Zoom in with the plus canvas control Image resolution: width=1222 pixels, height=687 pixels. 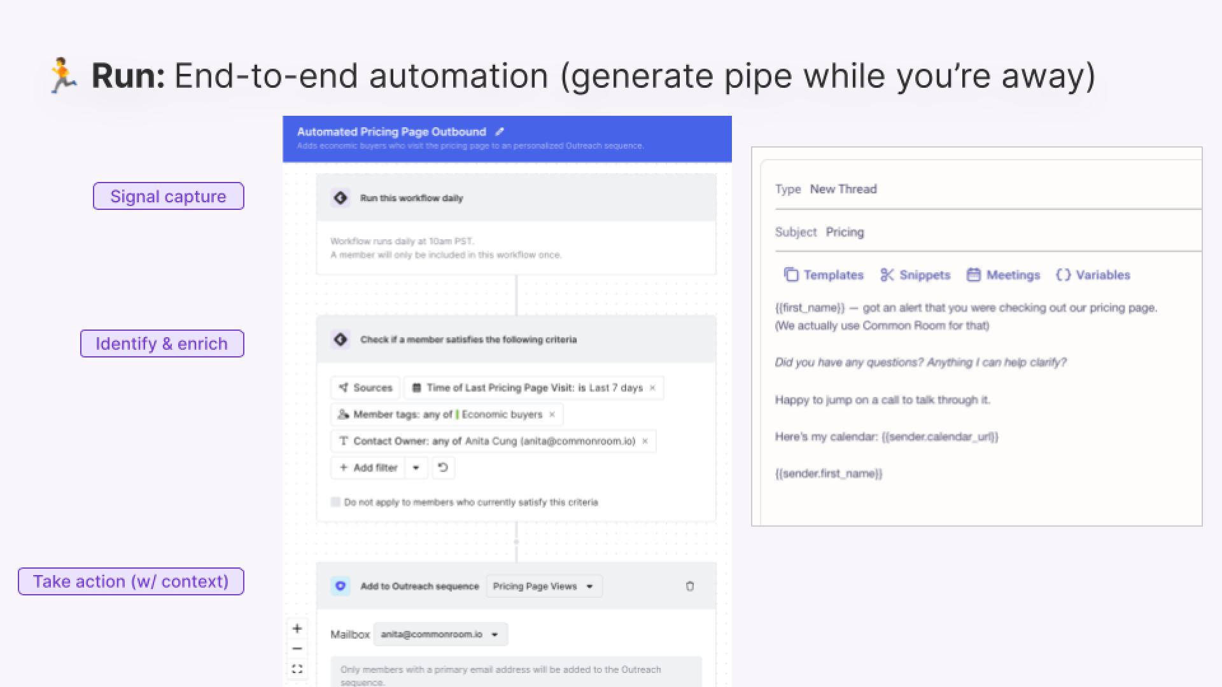click(x=297, y=628)
